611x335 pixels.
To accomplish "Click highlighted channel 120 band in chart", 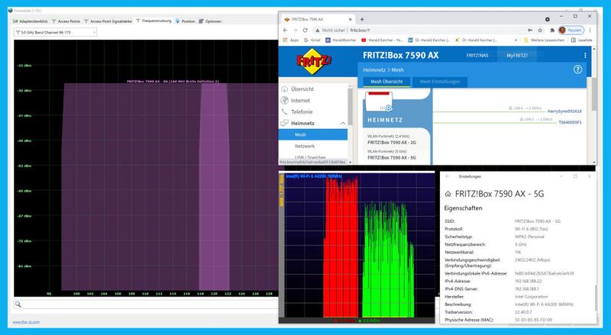I will (x=214, y=186).
